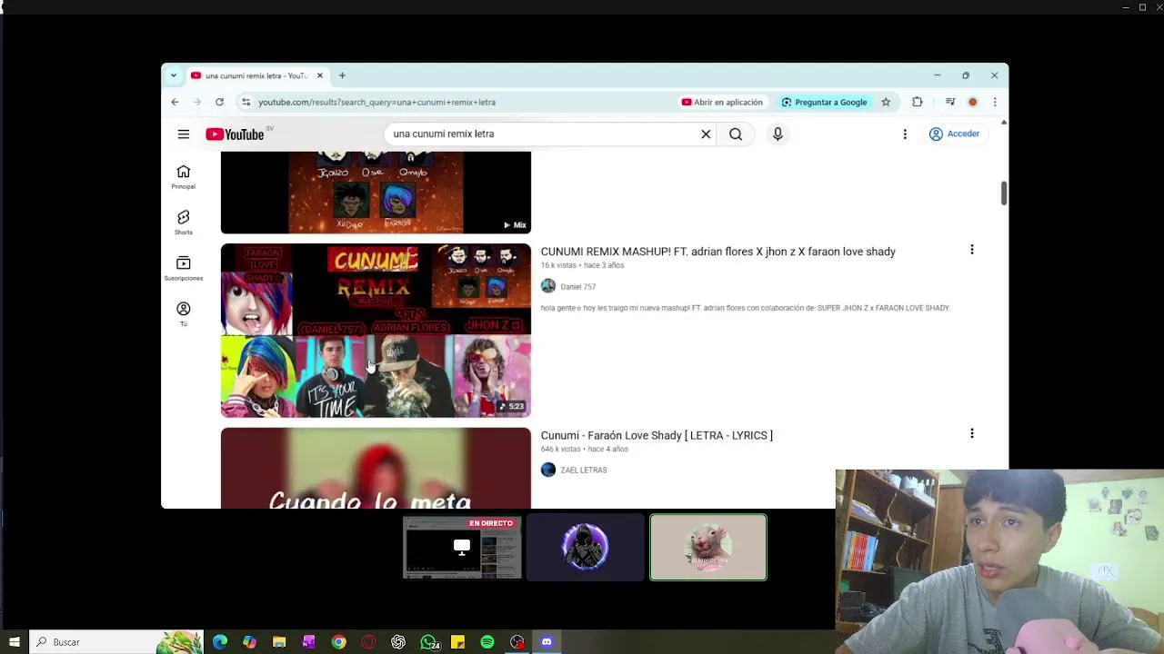Play the 'Cuando lo meta' lyrics thumbnail
This screenshot has width=1164, height=654.
point(376,468)
